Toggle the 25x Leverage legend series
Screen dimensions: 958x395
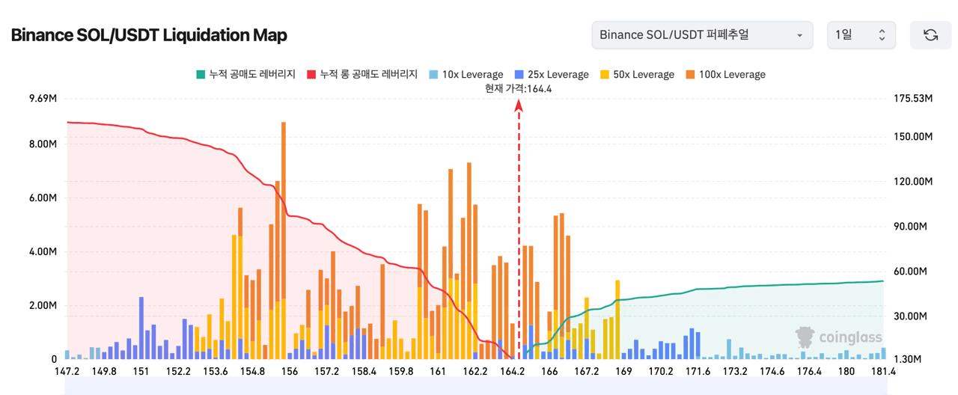(552, 74)
